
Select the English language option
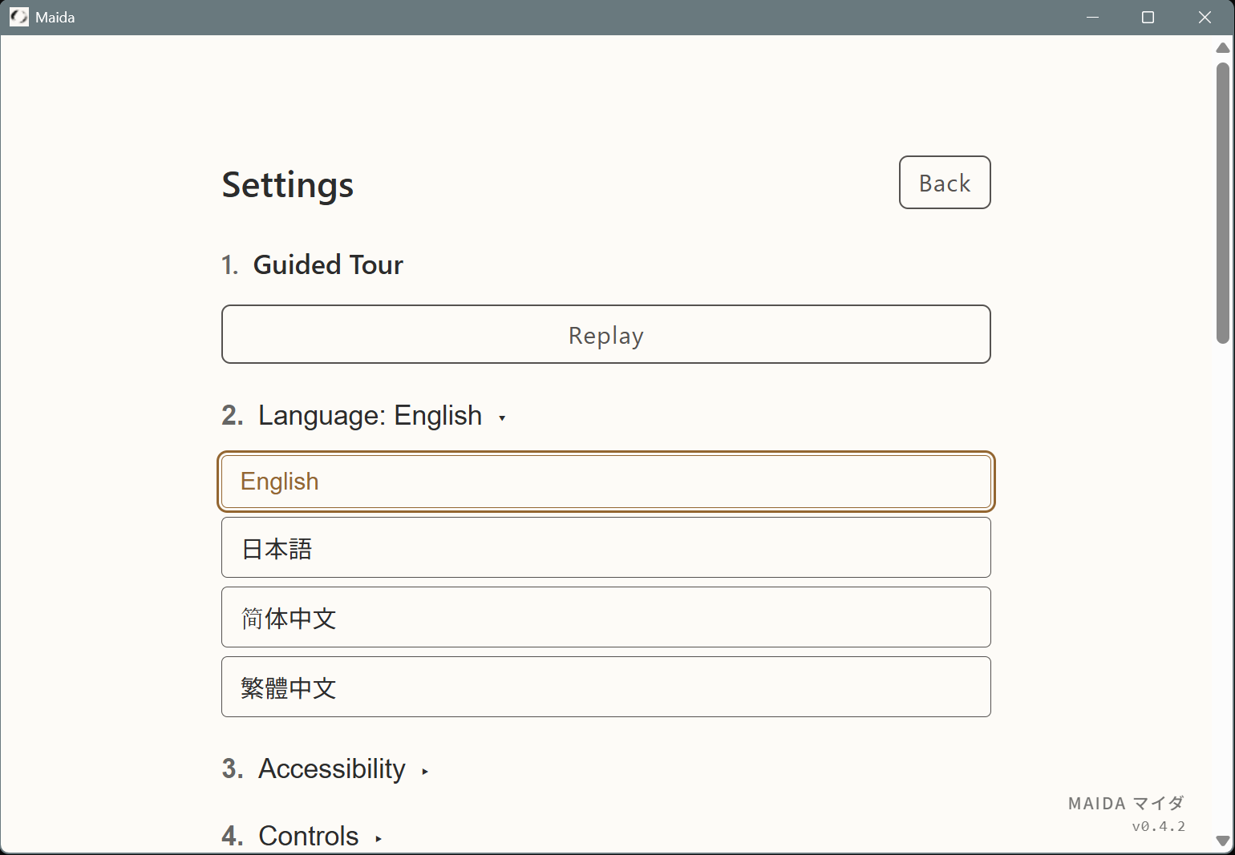click(605, 482)
